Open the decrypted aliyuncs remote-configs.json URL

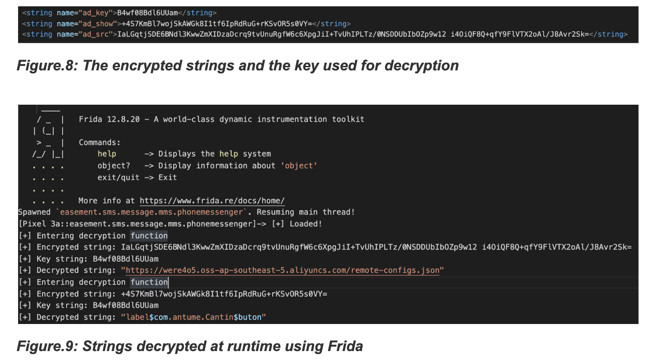click(x=282, y=270)
